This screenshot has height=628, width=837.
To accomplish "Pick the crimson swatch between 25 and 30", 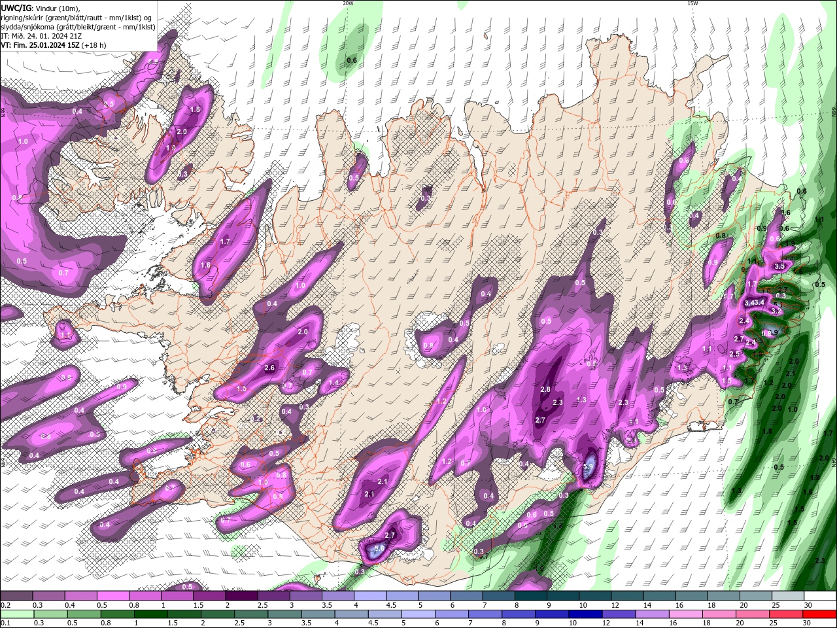I will click(x=786, y=614).
